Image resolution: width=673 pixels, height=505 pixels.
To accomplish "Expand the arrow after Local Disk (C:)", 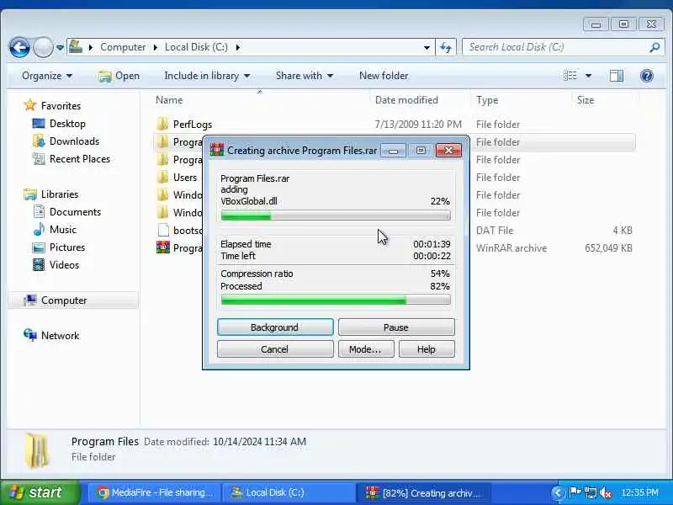I will (238, 47).
